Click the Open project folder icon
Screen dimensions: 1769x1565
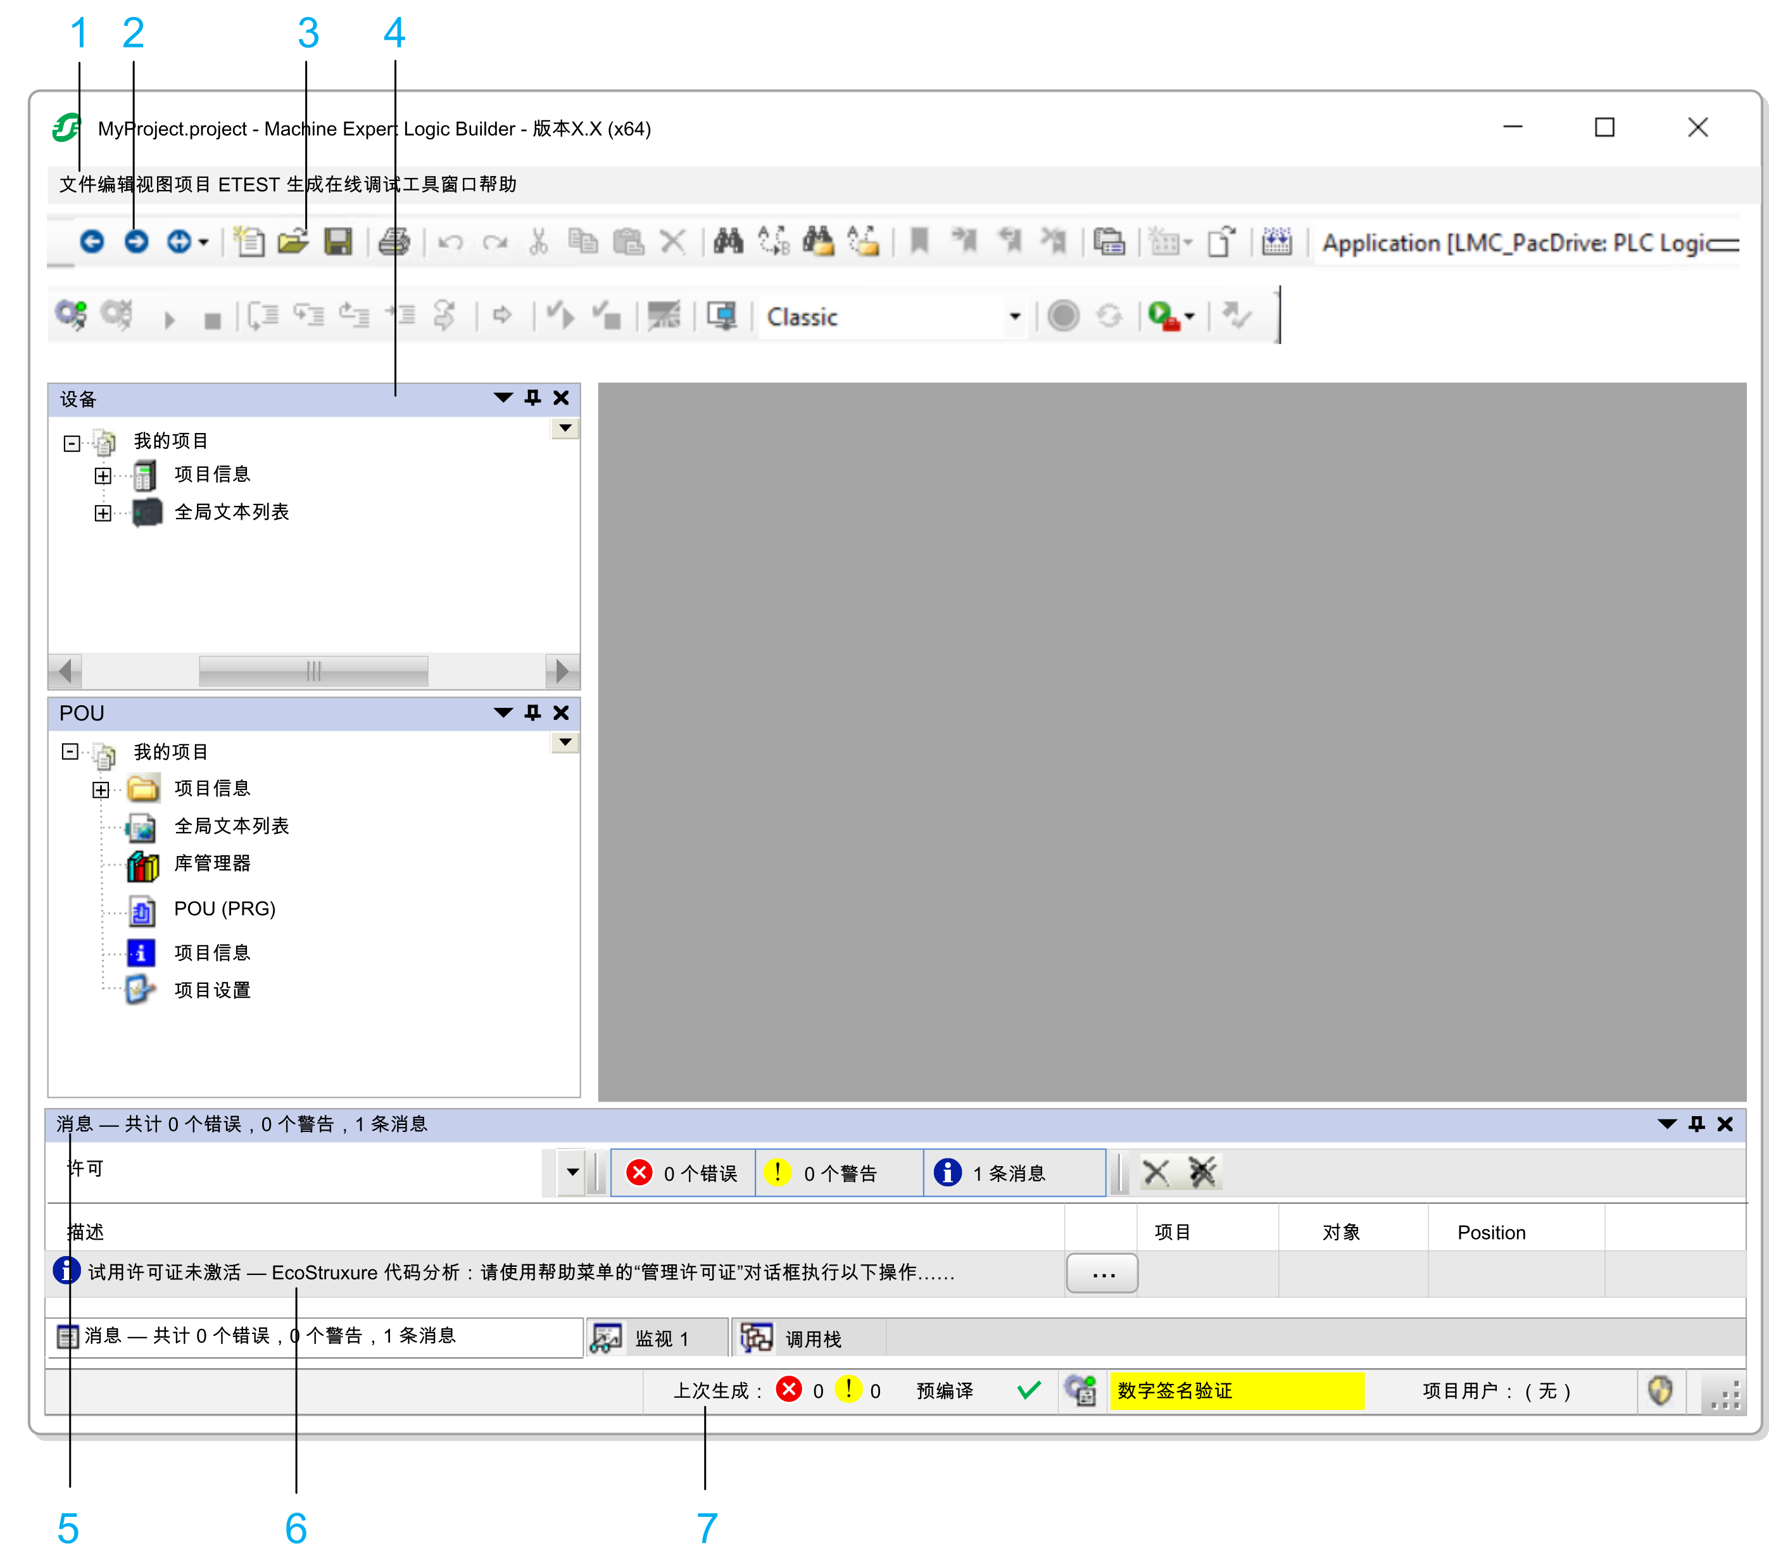(293, 241)
